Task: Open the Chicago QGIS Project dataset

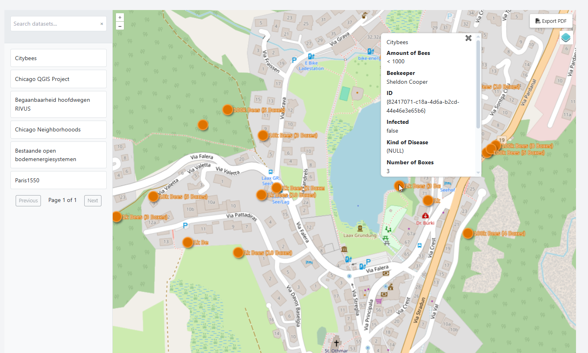Action: (59, 79)
